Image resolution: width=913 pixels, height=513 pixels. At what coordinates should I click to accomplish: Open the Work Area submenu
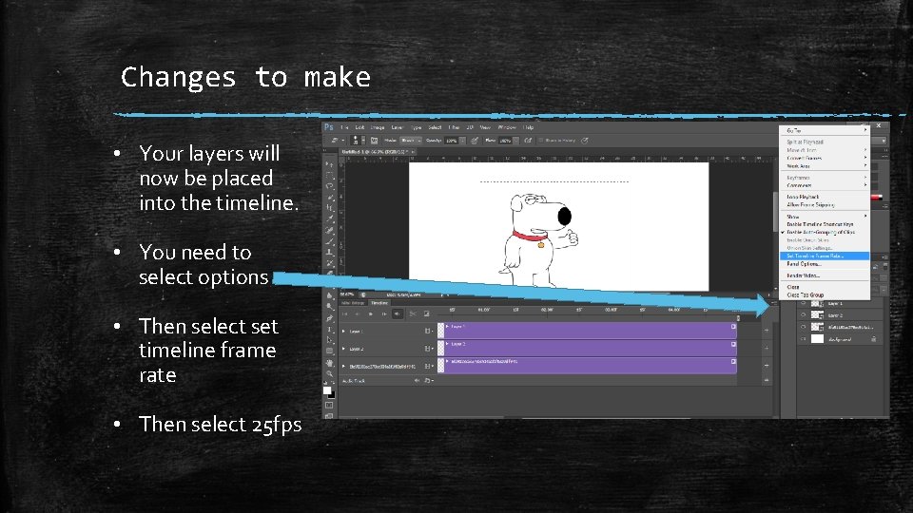[825, 165]
